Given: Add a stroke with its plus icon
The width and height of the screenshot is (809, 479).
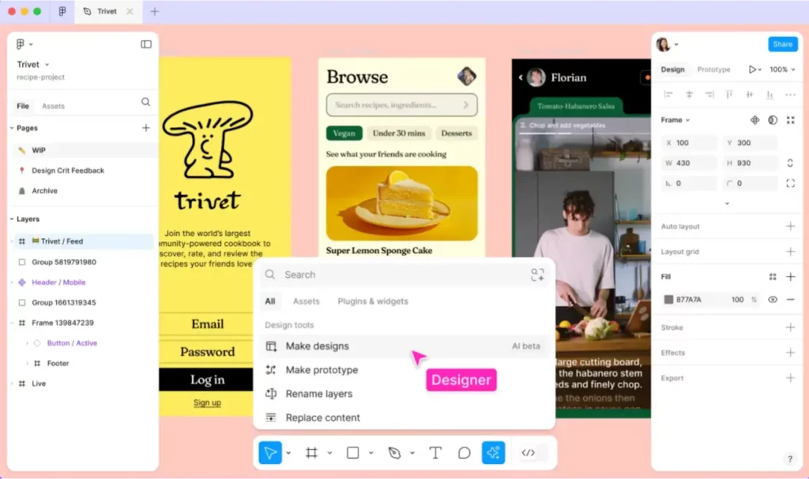Looking at the screenshot, I should click(x=790, y=327).
